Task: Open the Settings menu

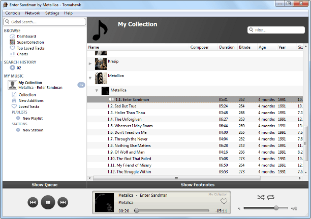Action: 52,13
